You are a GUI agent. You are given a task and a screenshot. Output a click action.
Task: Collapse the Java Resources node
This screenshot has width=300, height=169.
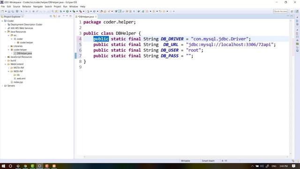click(x=6, y=32)
